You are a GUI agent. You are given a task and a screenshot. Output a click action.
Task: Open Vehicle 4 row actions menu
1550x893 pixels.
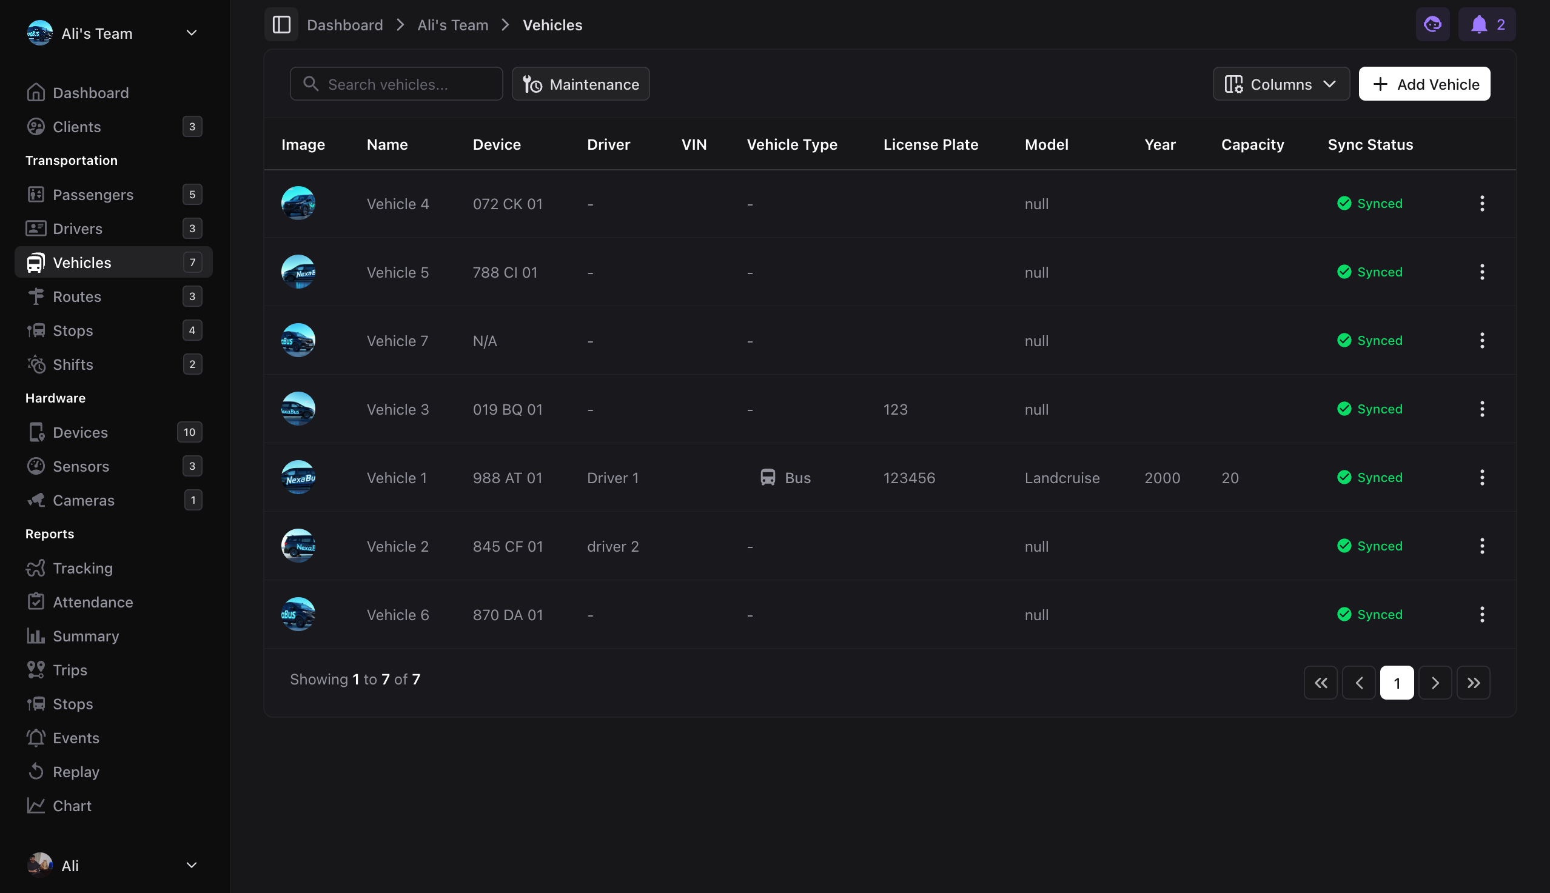pyautogui.click(x=1482, y=204)
